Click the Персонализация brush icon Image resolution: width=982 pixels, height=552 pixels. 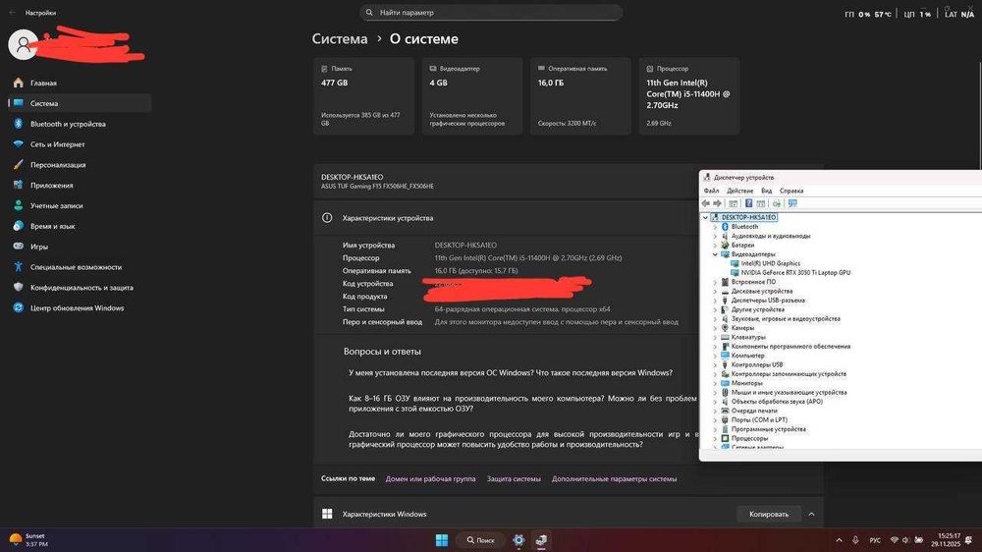(x=18, y=165)
